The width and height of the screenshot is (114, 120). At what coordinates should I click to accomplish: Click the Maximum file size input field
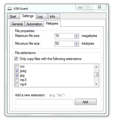point(64,36)
